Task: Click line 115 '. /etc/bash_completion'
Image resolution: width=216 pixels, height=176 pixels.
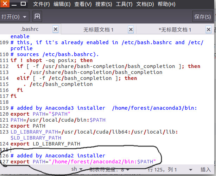Action: [x=58, y=84]
